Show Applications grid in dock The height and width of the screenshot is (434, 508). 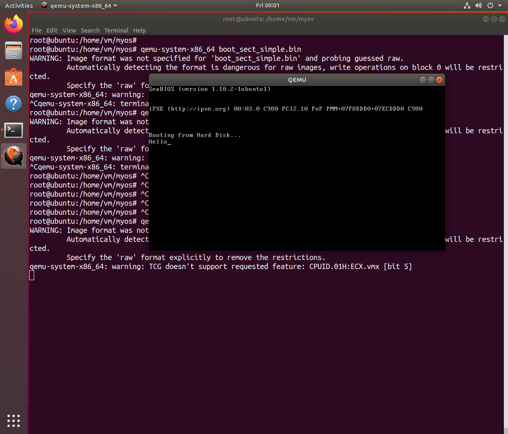[x=14, y=420]
